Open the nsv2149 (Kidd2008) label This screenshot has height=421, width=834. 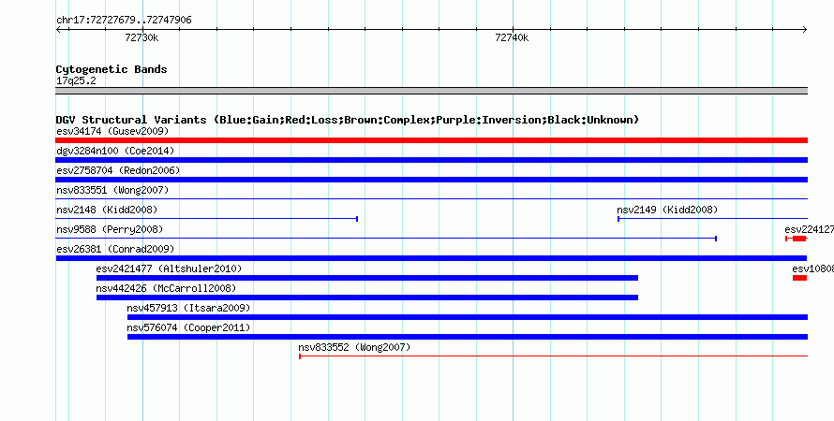(667, 210)
